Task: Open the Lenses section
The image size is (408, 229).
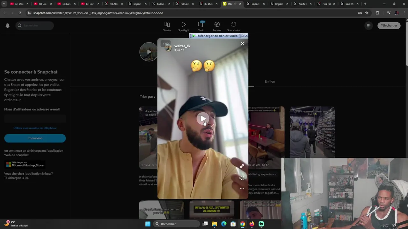Action: pyautogui.click(x=217, y=27)
